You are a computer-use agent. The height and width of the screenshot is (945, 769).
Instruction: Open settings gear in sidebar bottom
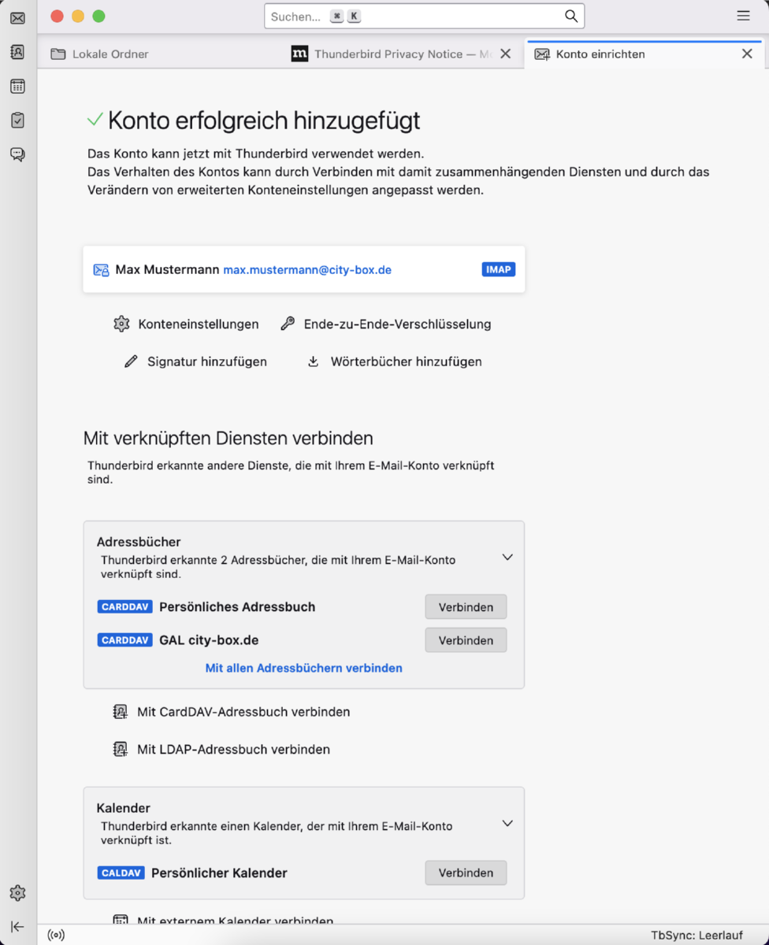click(x=17, y=893)
